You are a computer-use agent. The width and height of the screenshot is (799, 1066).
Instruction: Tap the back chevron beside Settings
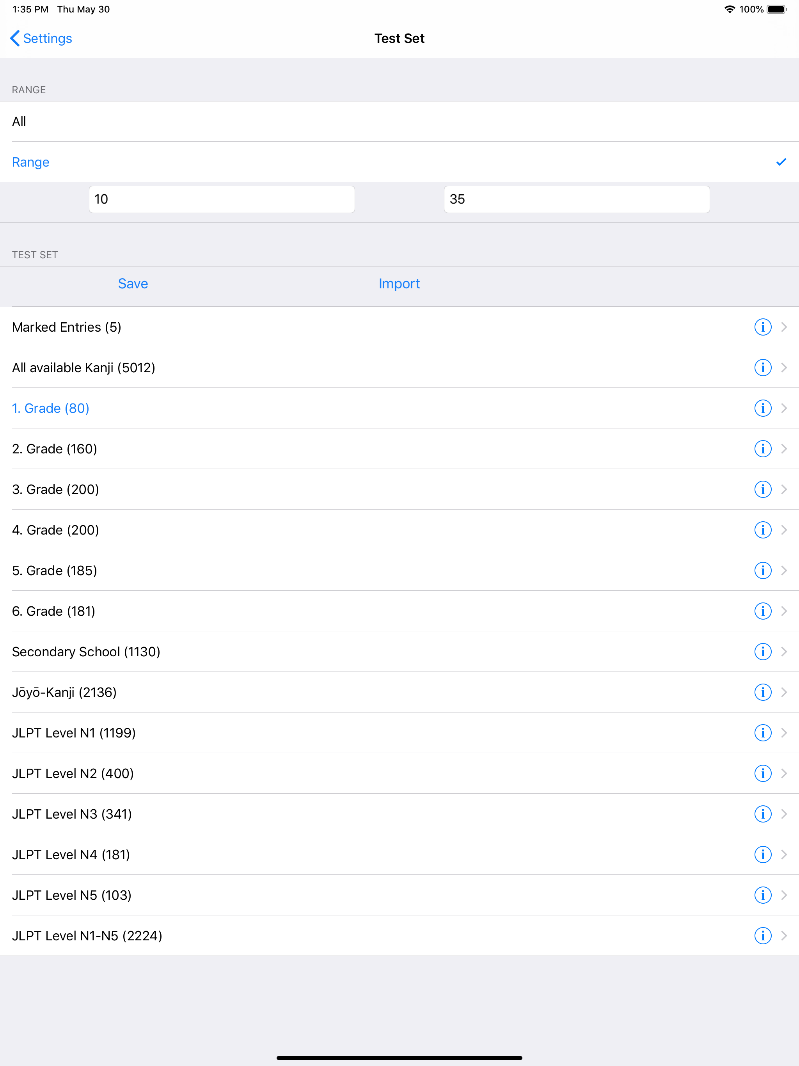click(x=15, y=38)
